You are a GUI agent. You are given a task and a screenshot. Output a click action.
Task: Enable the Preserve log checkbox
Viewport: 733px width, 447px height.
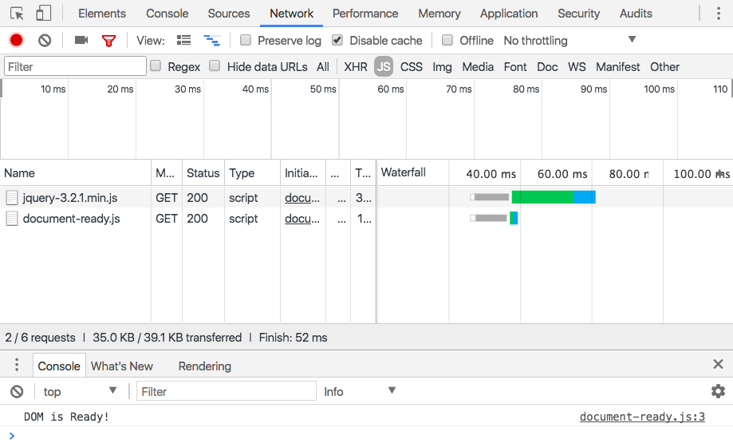click(246, 40)
